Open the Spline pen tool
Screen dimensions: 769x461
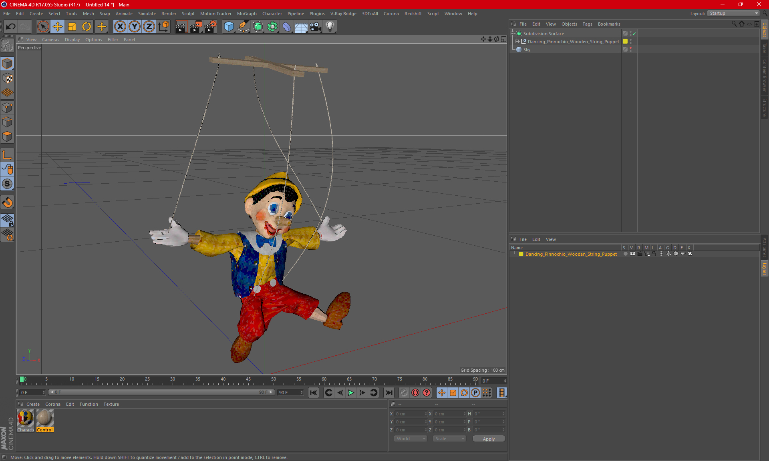click(243, 27)
